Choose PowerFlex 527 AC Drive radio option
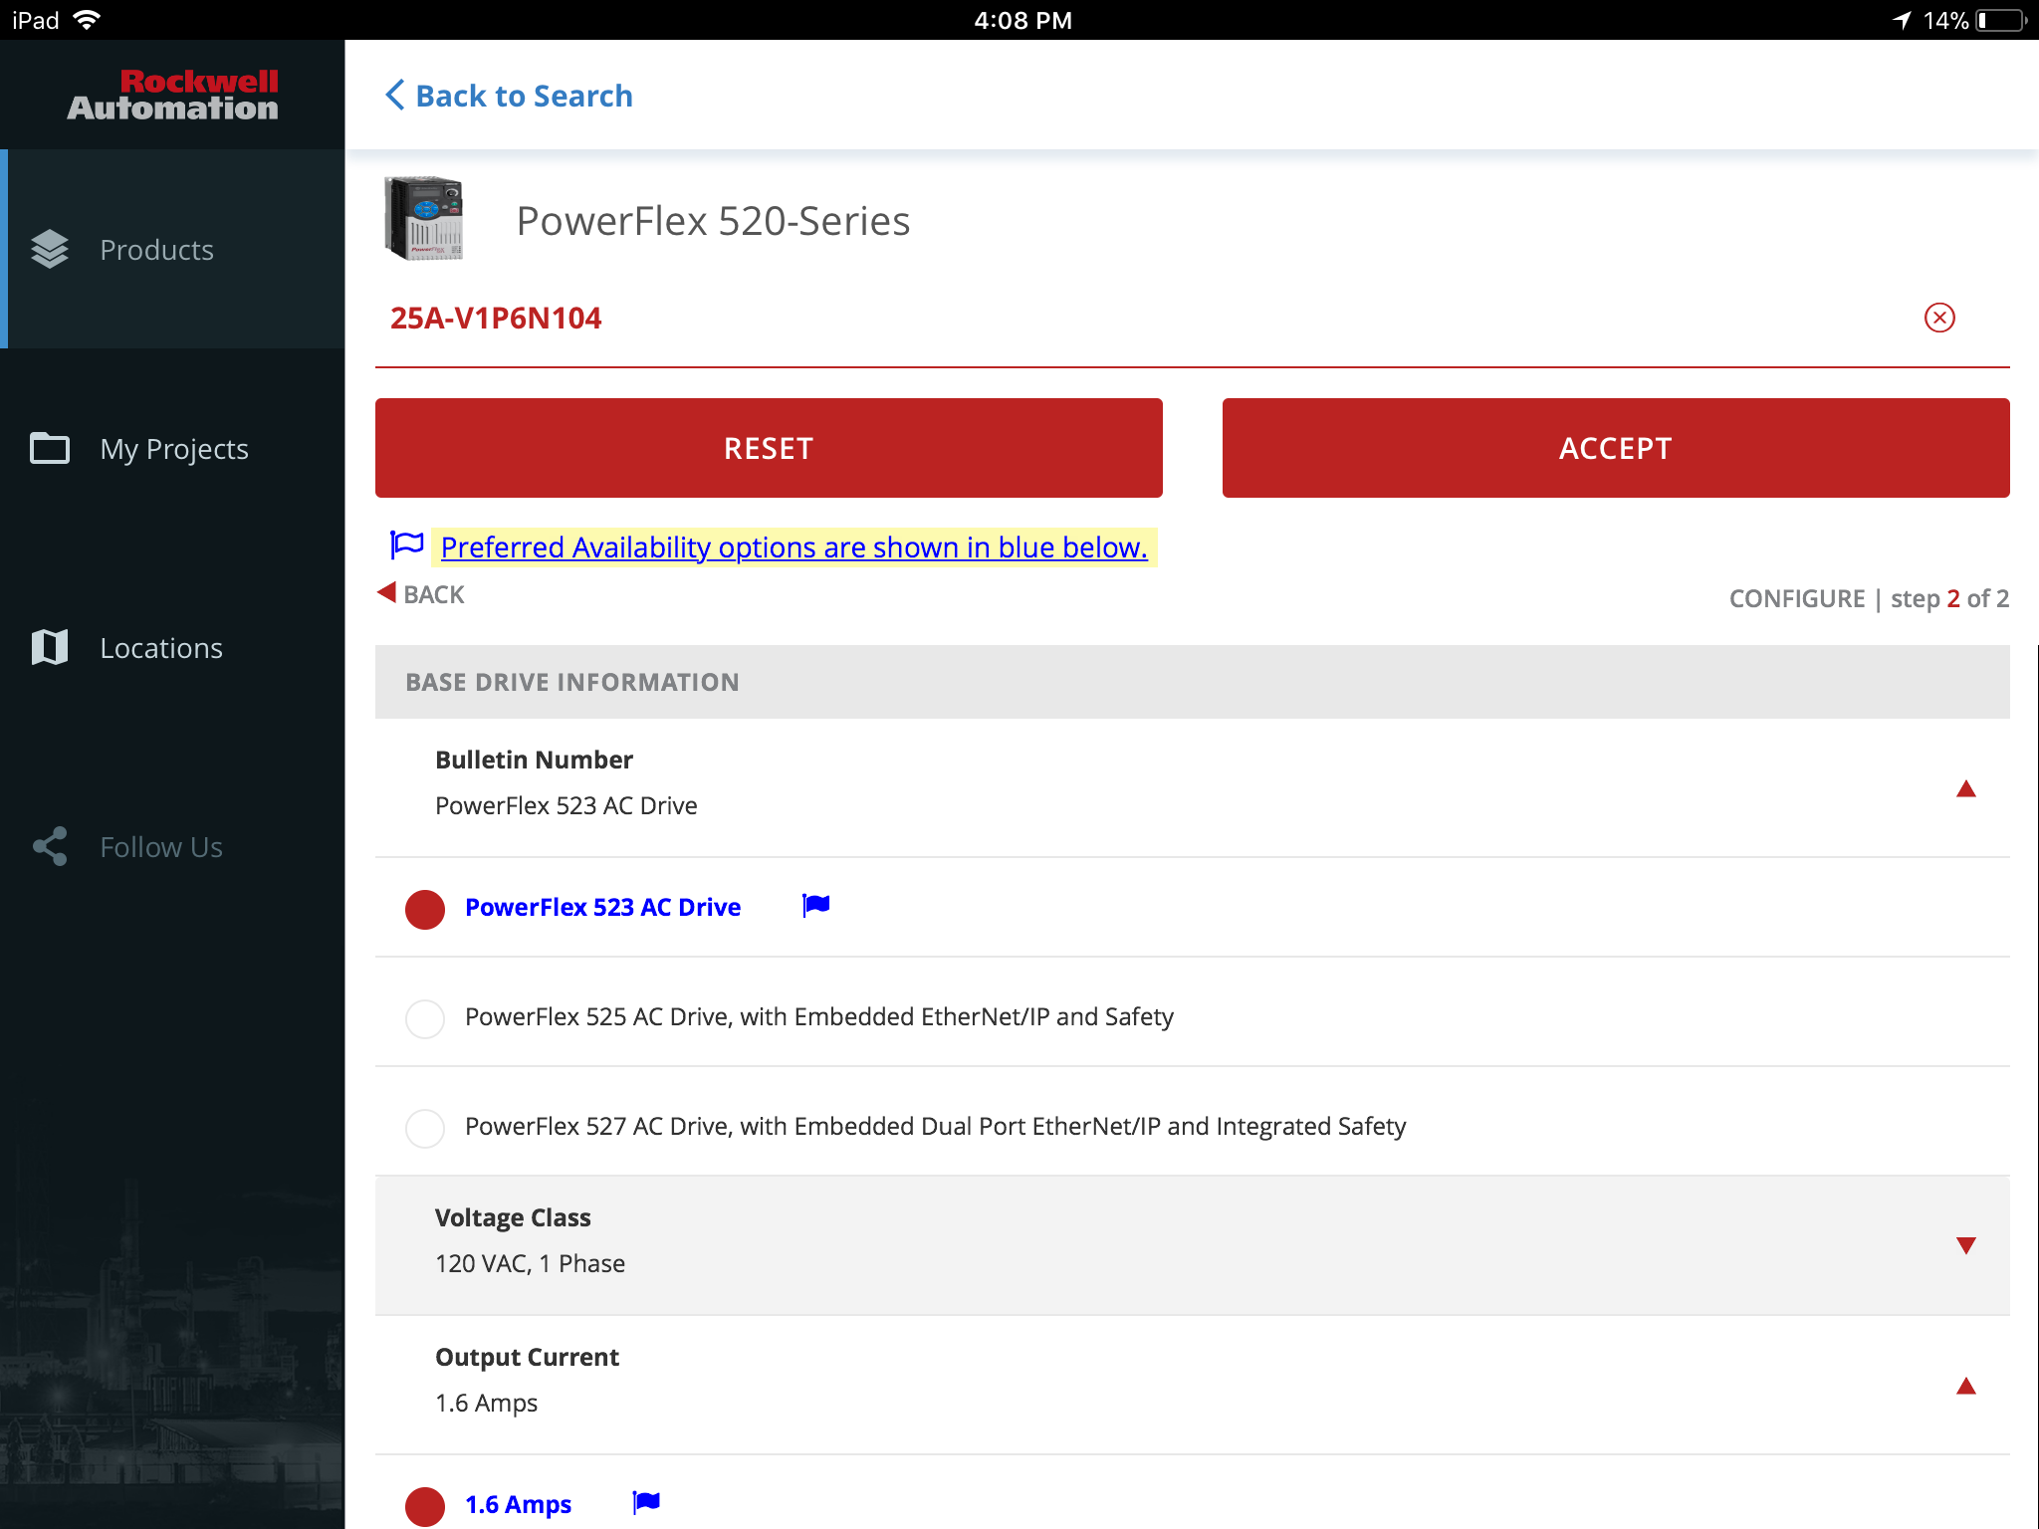This screenshot has width=2039, height=1529. coord(425,1128)
